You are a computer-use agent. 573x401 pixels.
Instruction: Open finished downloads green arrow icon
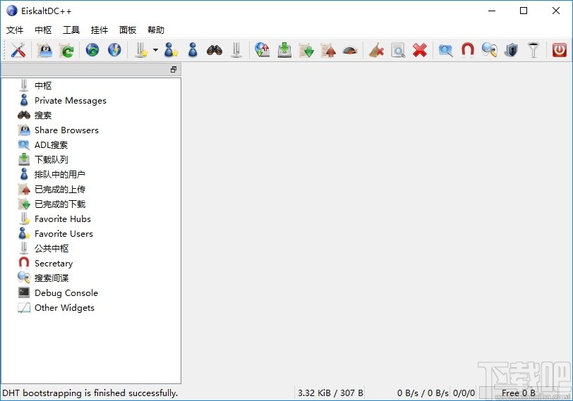(x=306, y=50)
